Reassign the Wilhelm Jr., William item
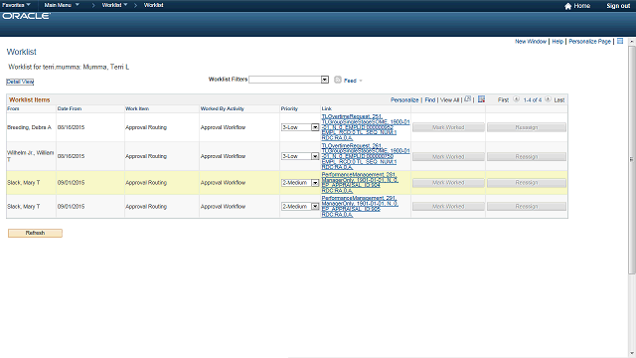 [527, 157]
